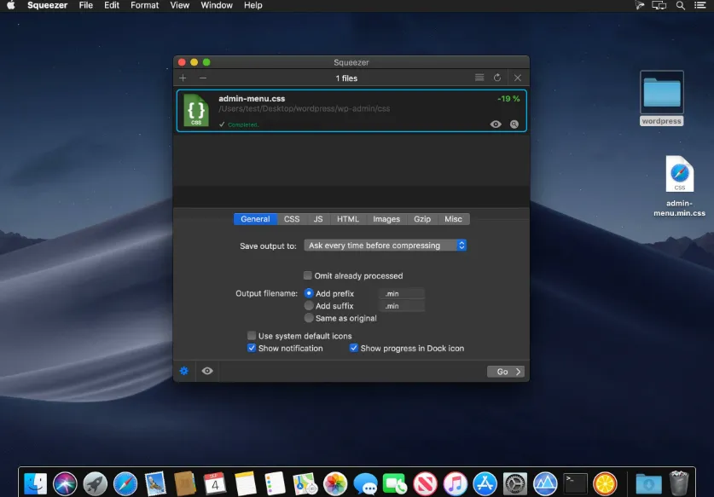Click the suffix text field

(x=402, y=306)
